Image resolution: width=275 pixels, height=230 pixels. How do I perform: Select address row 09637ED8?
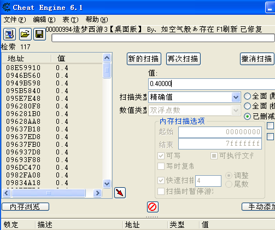pos(52,137)
